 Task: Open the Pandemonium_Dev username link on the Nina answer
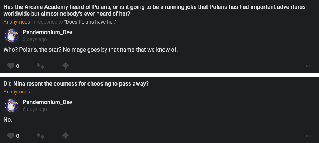[47, 102]
